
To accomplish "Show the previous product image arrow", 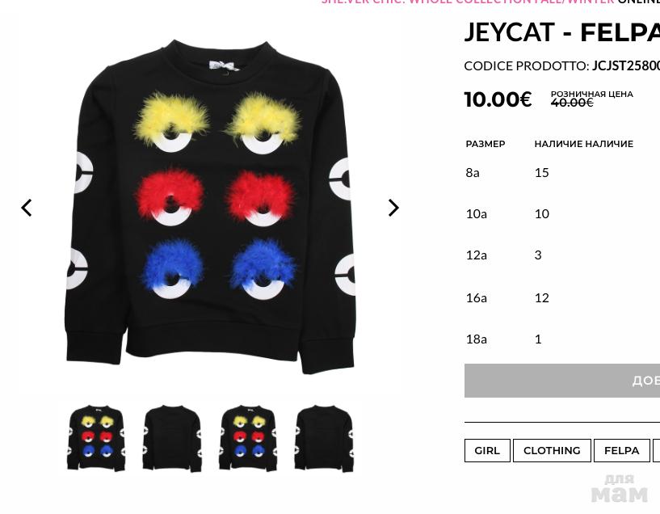I will click(27, 208).
